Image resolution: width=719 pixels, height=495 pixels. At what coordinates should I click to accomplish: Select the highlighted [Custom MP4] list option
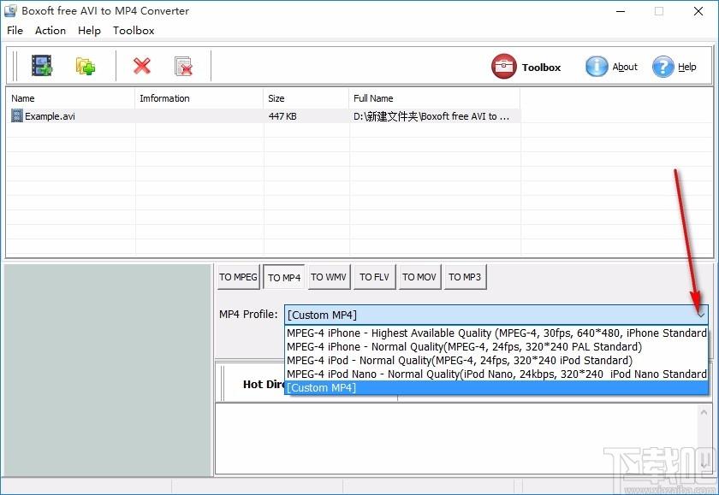coord(496,388)
